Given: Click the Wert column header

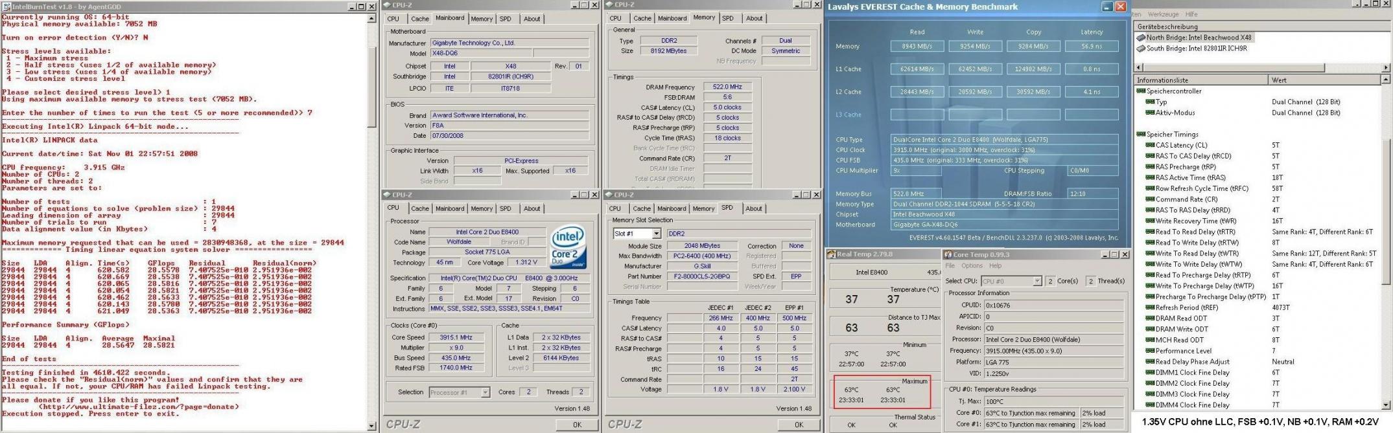Looking at the screenshot, I should [x=1324, y=80].
